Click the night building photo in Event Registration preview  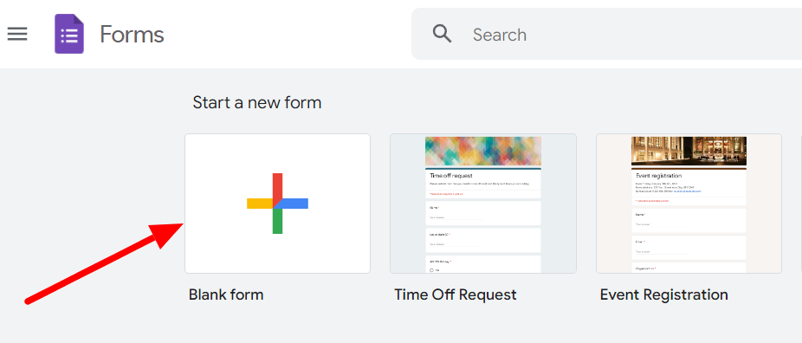click(x=689, y=152)
